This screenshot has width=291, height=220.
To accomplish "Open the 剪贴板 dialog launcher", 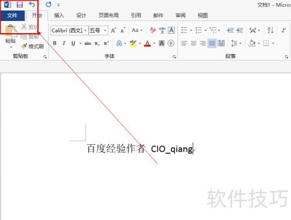I will click(x=45, y=56).
